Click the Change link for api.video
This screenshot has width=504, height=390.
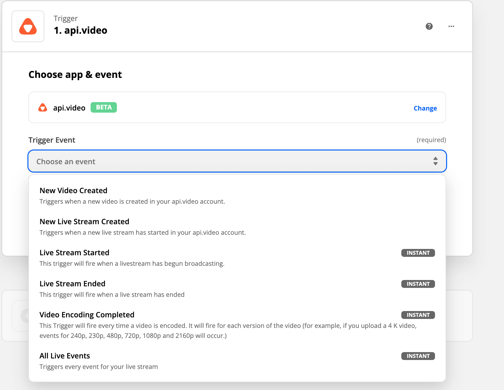point(425,108)
